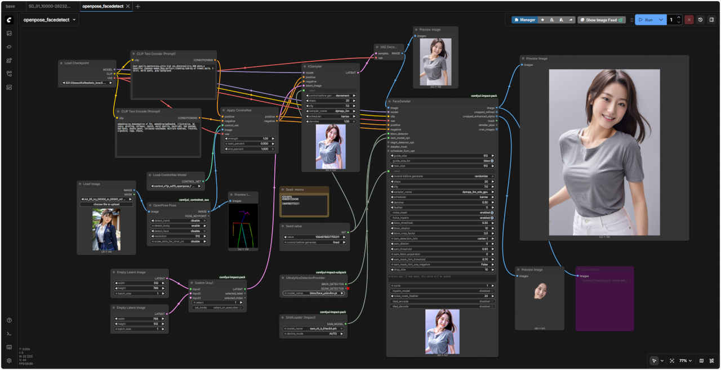Toggle force_inpaint enabled switch in FaceDetailer
The image size is (721, 370).
pos(491,218)
